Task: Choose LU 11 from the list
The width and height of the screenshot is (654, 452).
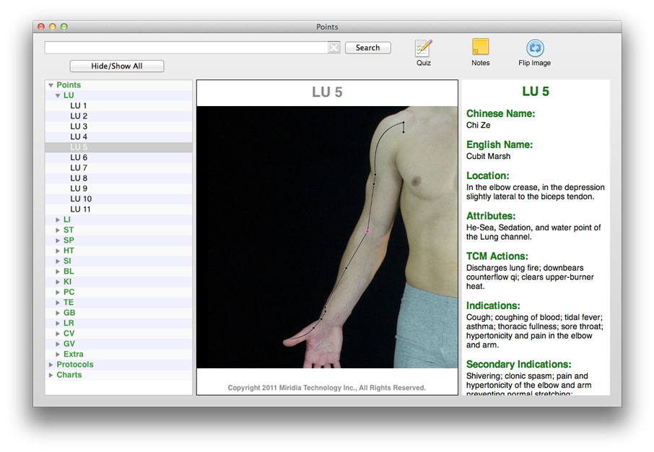Action: click(x=81, y=209)
